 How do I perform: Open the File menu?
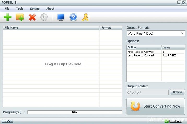tap(7, 9)
